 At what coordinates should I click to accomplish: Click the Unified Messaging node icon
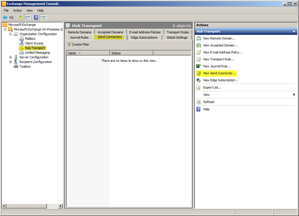coord(21,53)
